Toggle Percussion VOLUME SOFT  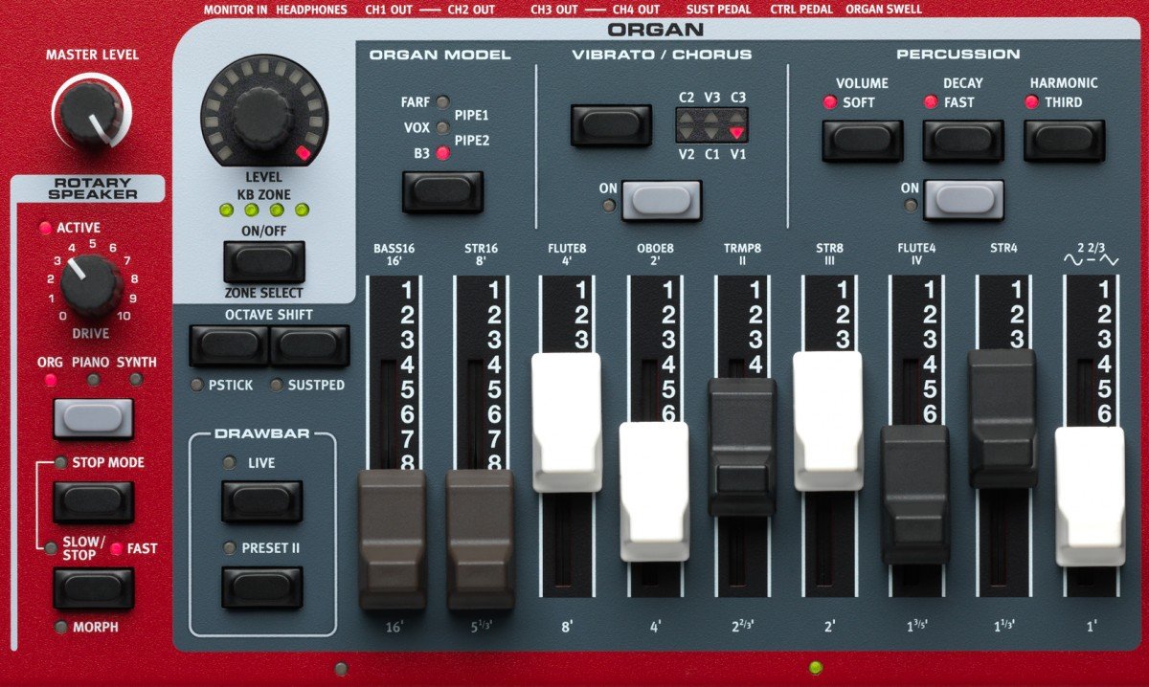tap(860, 137)
